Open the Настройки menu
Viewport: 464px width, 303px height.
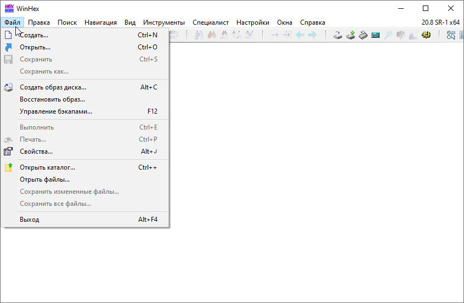(253, 22)
